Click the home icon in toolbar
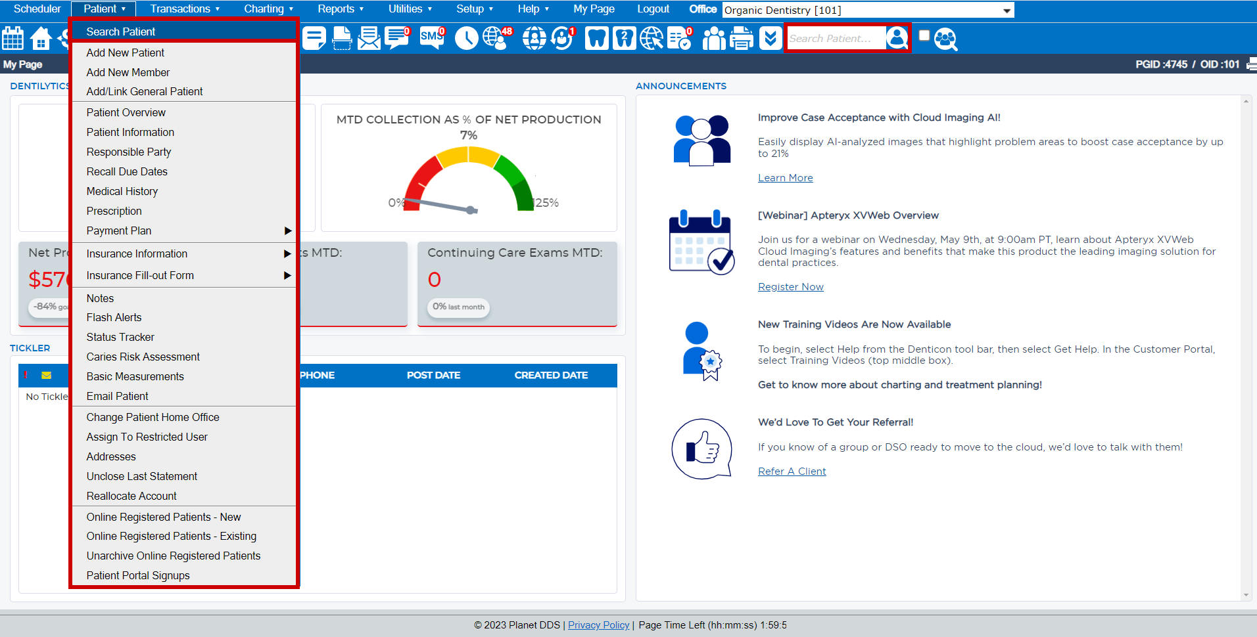The width and height of the screenshot is (1257, 637). pyautogui.click(x=41, y=39)
